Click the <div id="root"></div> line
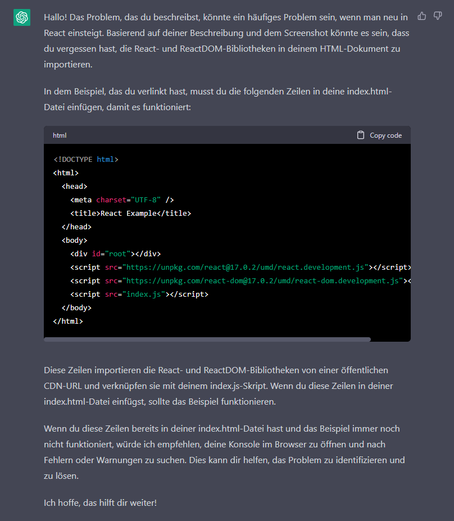This screenshot has height=521, width=454. point(115,254)
